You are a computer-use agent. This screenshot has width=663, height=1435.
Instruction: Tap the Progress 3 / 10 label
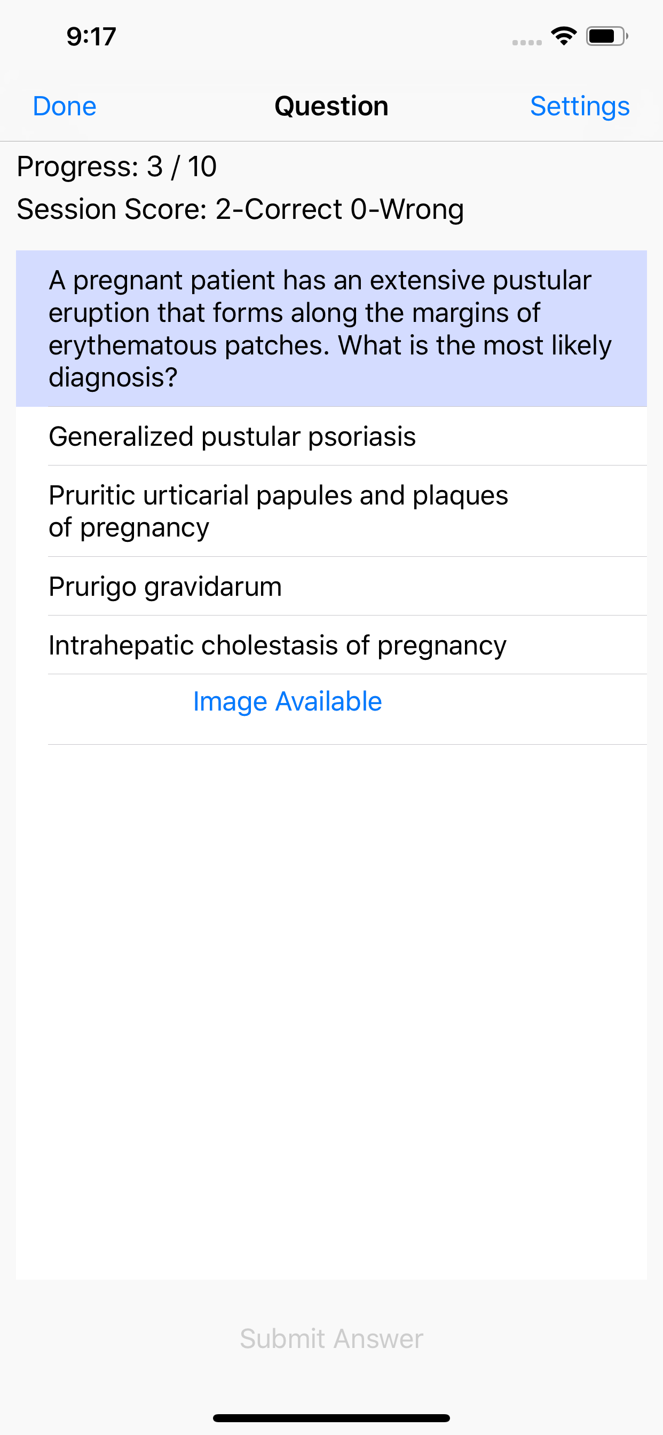tap(116, 167)
